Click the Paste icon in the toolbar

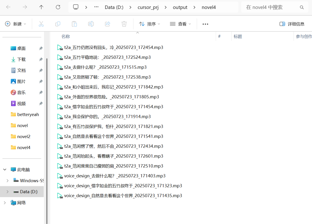click(x=74, y=24)
